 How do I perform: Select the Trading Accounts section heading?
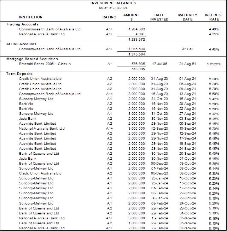point(22,24)
